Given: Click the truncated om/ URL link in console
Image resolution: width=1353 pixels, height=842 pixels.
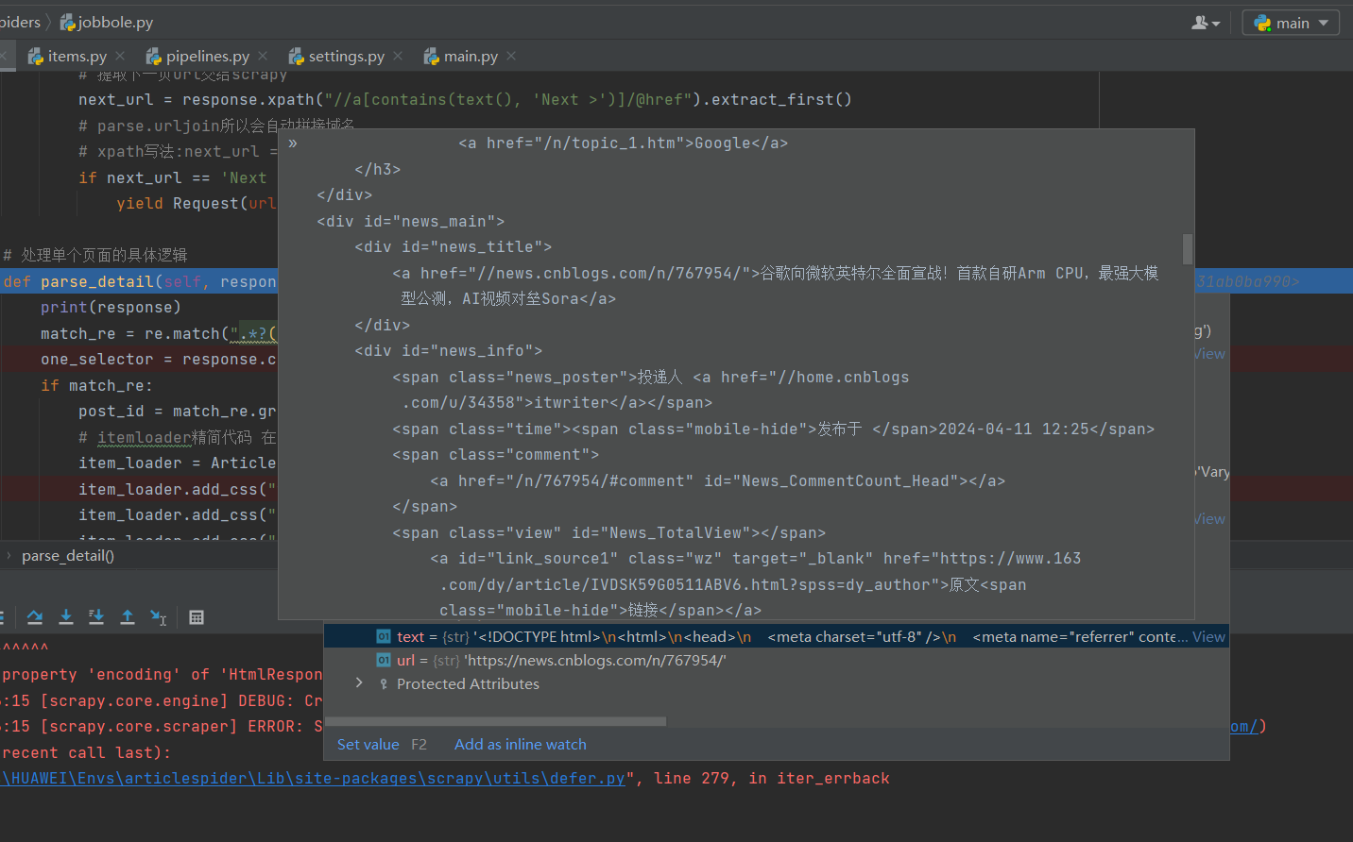Looking at the screenshot, I should 1242,727.
